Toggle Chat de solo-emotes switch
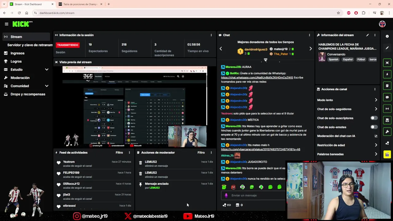The height and width of the screenshot is (221, 393). (374, 127)
